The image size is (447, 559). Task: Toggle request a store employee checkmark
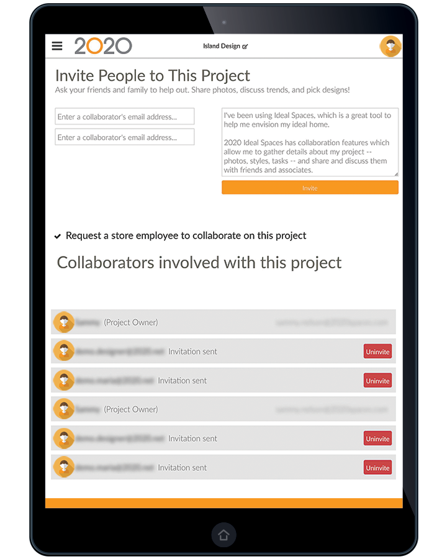pyautogui.click(x=57, y=236)
